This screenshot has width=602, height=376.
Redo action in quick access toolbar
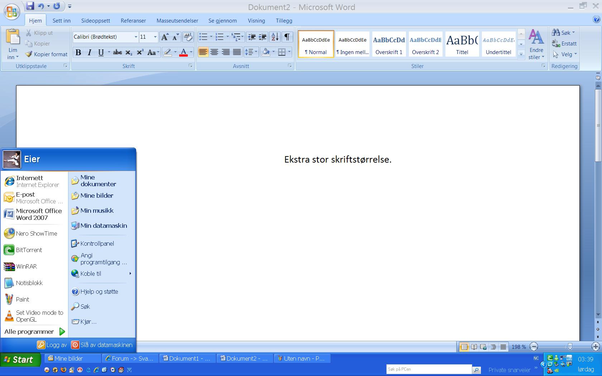[57, 6]
